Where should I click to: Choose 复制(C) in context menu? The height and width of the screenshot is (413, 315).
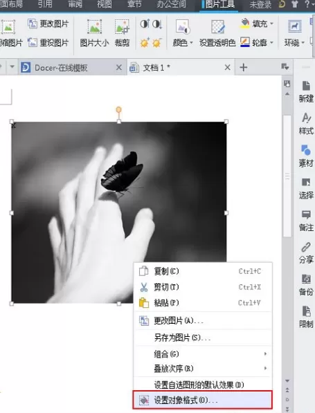[202, 271]
